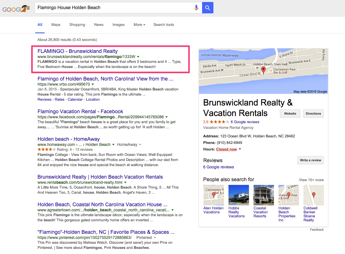The height and width of the screenshot is (254, 345).
Task: Open 6 Google reviews link beside rating
Action: (x=245, y=122)
